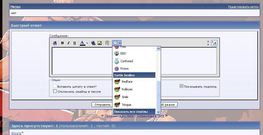
Task: Open Следующая тема link
Action: coord(150,116)
